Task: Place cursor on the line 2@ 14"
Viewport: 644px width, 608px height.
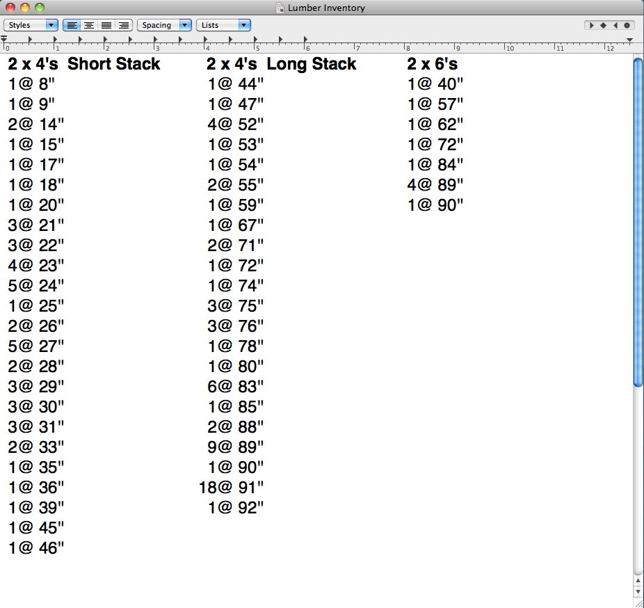Action: pos(36,125)
